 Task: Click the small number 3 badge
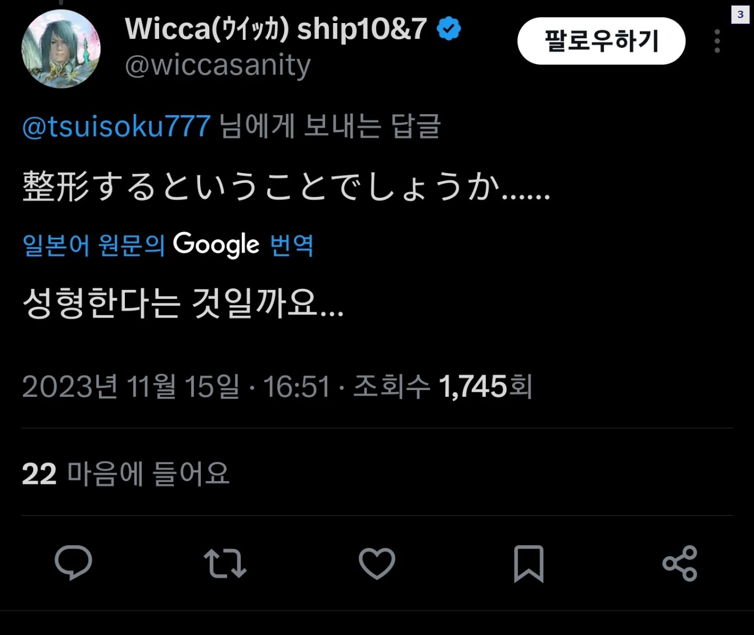(x=741, y=15)
